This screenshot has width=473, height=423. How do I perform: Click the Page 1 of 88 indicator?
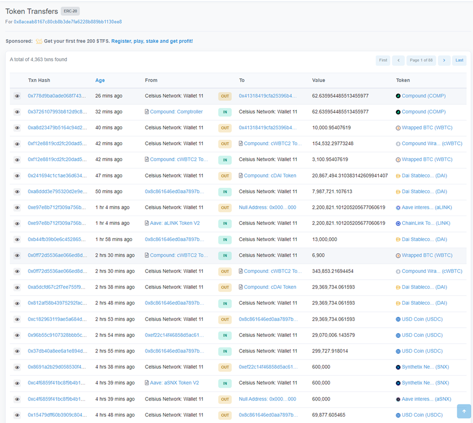[421, 60]
